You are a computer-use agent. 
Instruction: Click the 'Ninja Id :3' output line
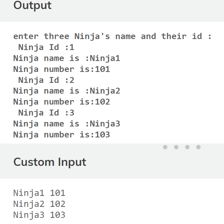coord(46,113)
